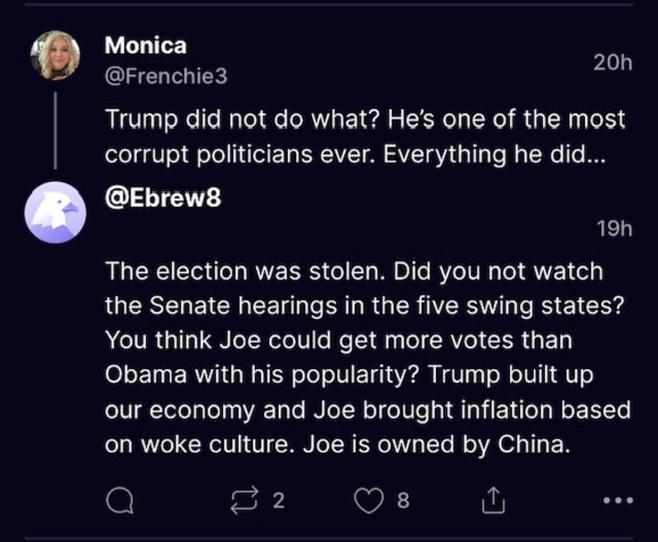Share the post using the upload arrow icon
658x542 pixels.
tap(492, 500)
